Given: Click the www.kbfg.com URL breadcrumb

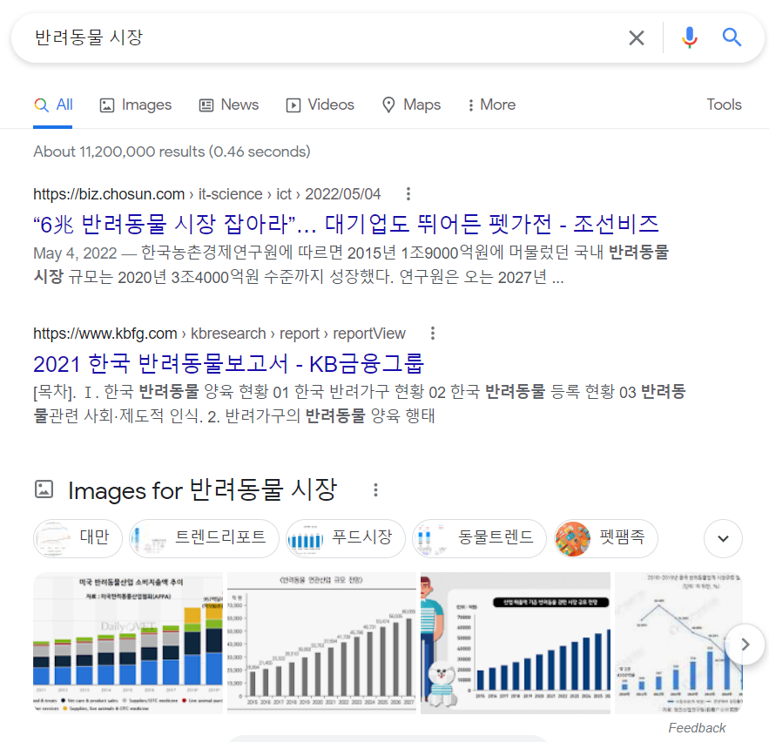Looking at the screenshot, I should pyautogui.click(x=219, y=334).
